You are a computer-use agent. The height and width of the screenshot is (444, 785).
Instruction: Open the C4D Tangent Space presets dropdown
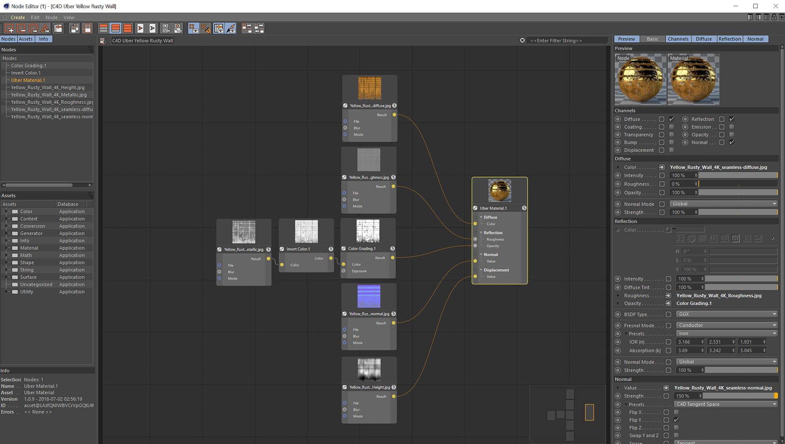[x=726, y=404]
